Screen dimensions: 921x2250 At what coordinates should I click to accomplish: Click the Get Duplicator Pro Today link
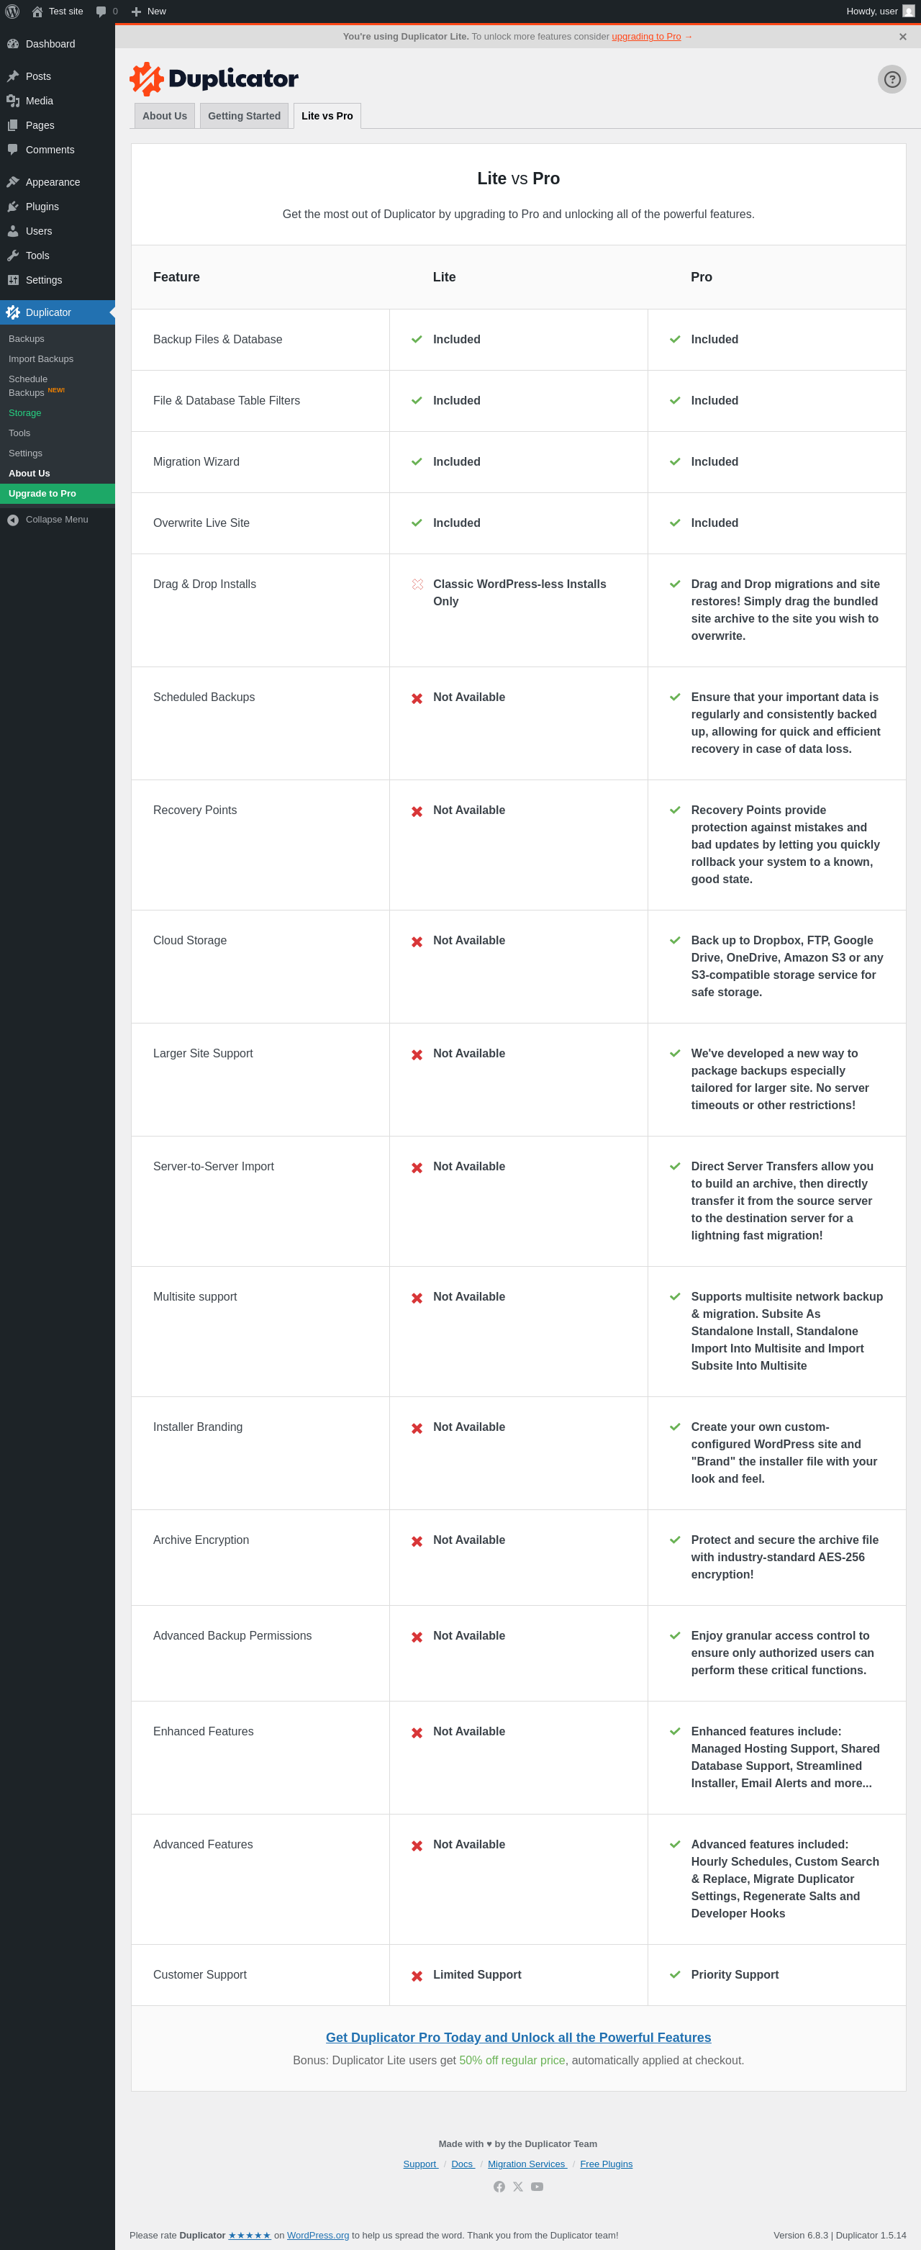[x=517, y=2037]
